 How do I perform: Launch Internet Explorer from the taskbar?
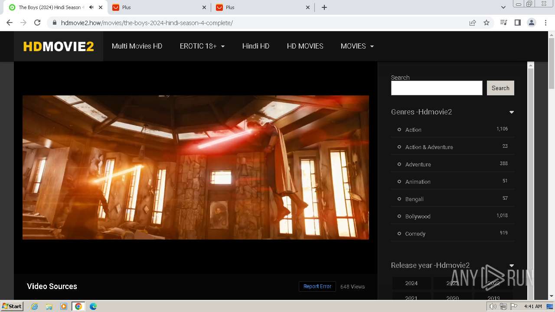point(35,306)
